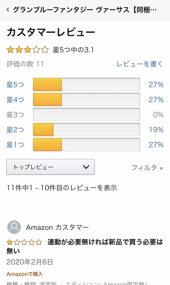Tap the back chevron in header
Image resolution: width=170 pixels, height=285 pixels.
[8, 10]
